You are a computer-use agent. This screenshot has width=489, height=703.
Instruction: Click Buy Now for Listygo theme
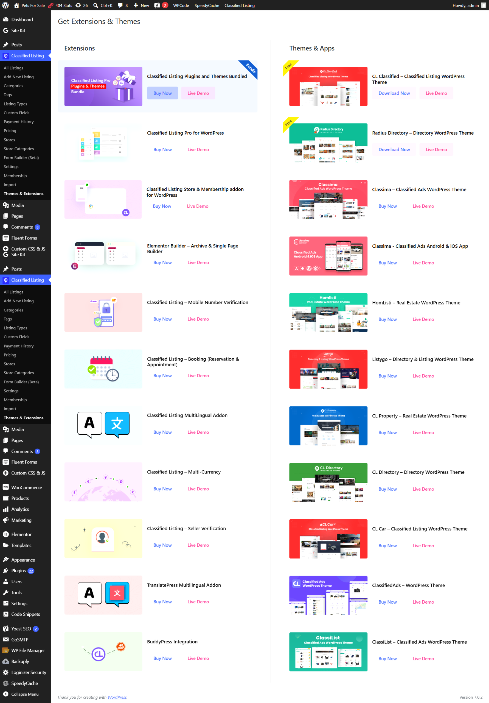pyautogui.click(x=387, y=376)
